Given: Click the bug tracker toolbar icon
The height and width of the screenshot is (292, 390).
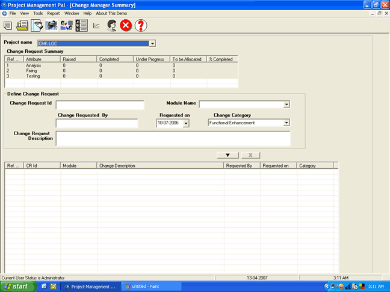Looking at the screenshot, I should coord(52,25).
